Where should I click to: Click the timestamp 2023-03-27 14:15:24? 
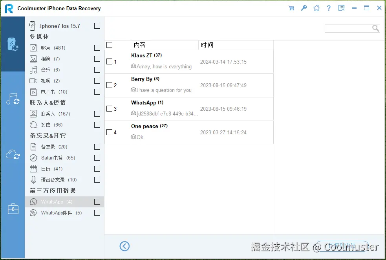click(x=223, y=132)
